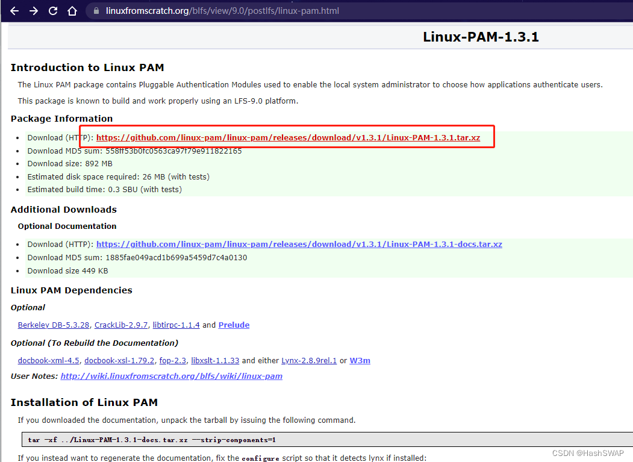The height and width of the screenshot is (462, 633).
Task: Click the sentence mentioning the LFS-9.0 platform
Action: 158,101
